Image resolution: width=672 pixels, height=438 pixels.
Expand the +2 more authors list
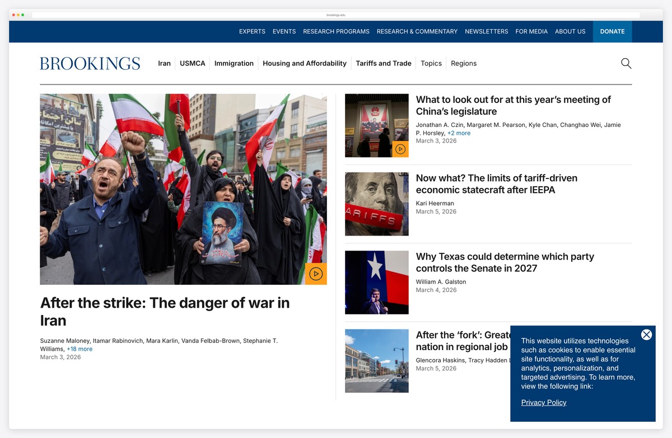click(459, 133)
